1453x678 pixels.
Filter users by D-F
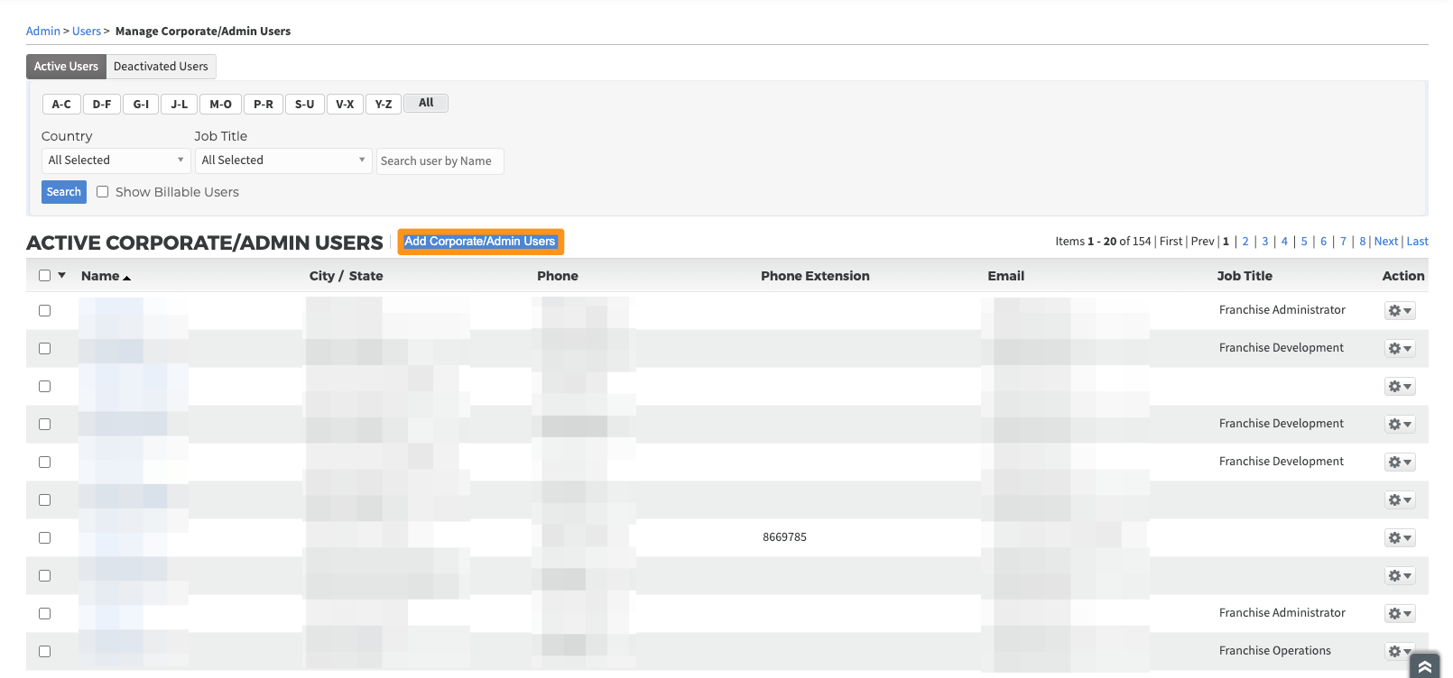click(x=102, y=105)
